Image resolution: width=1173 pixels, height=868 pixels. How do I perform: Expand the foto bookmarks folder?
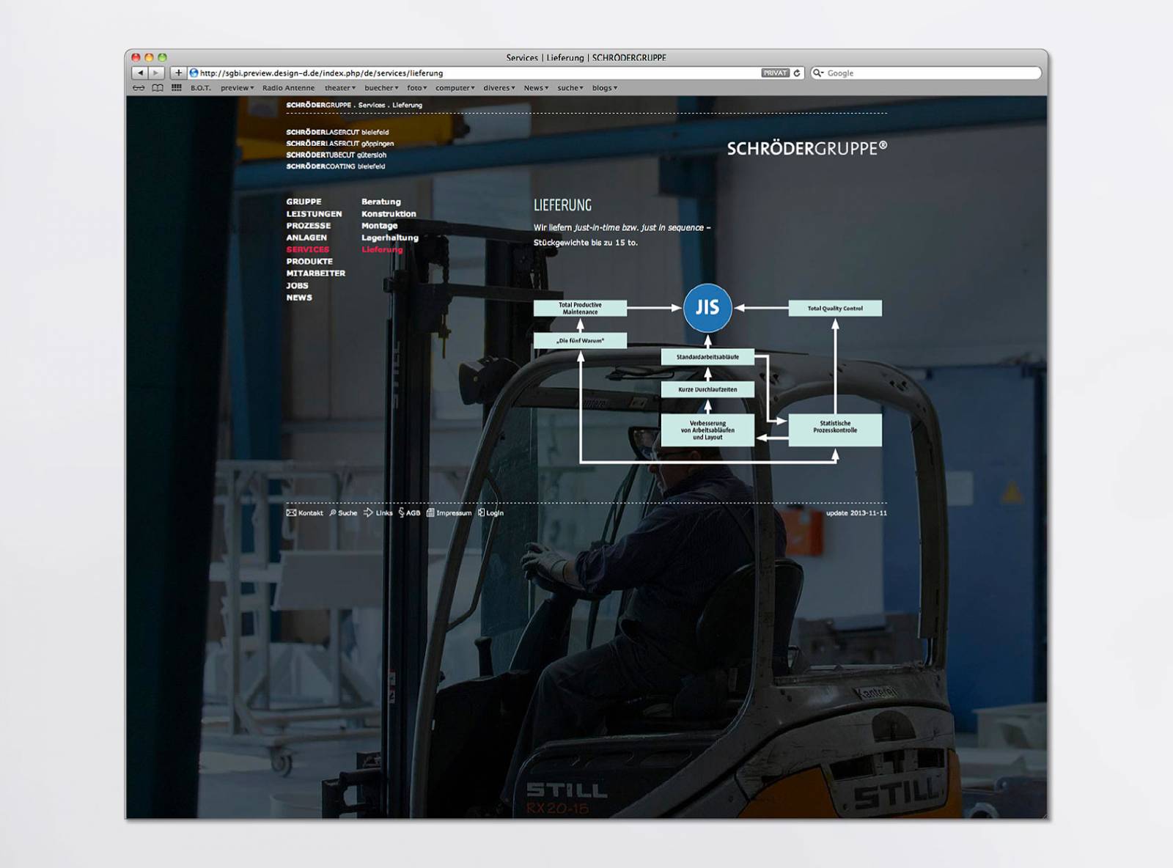coord(417,88)
